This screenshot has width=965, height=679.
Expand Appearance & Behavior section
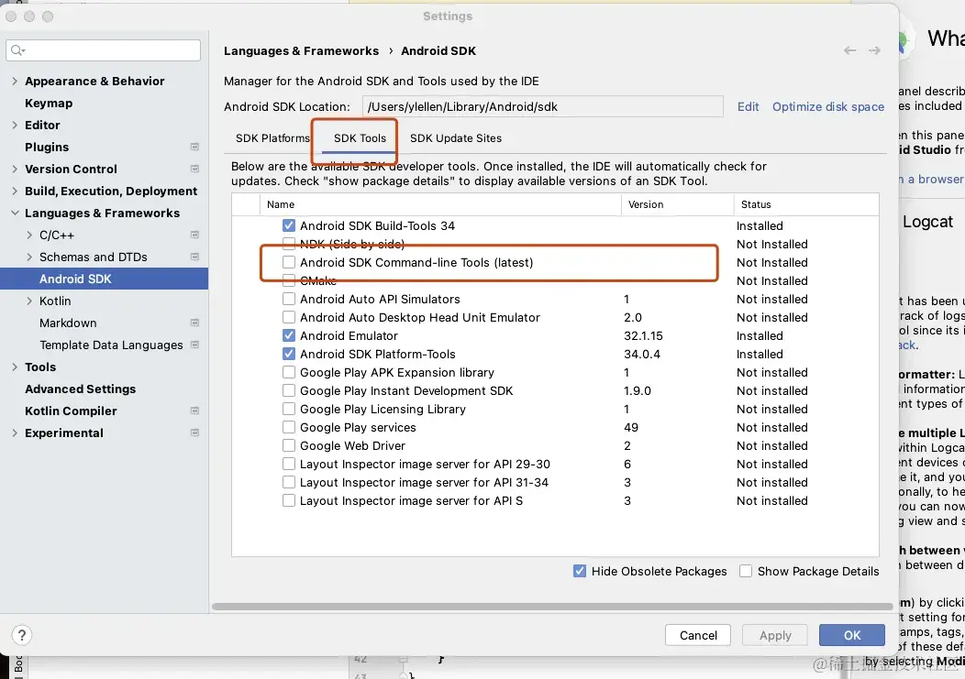coord(15,82)
